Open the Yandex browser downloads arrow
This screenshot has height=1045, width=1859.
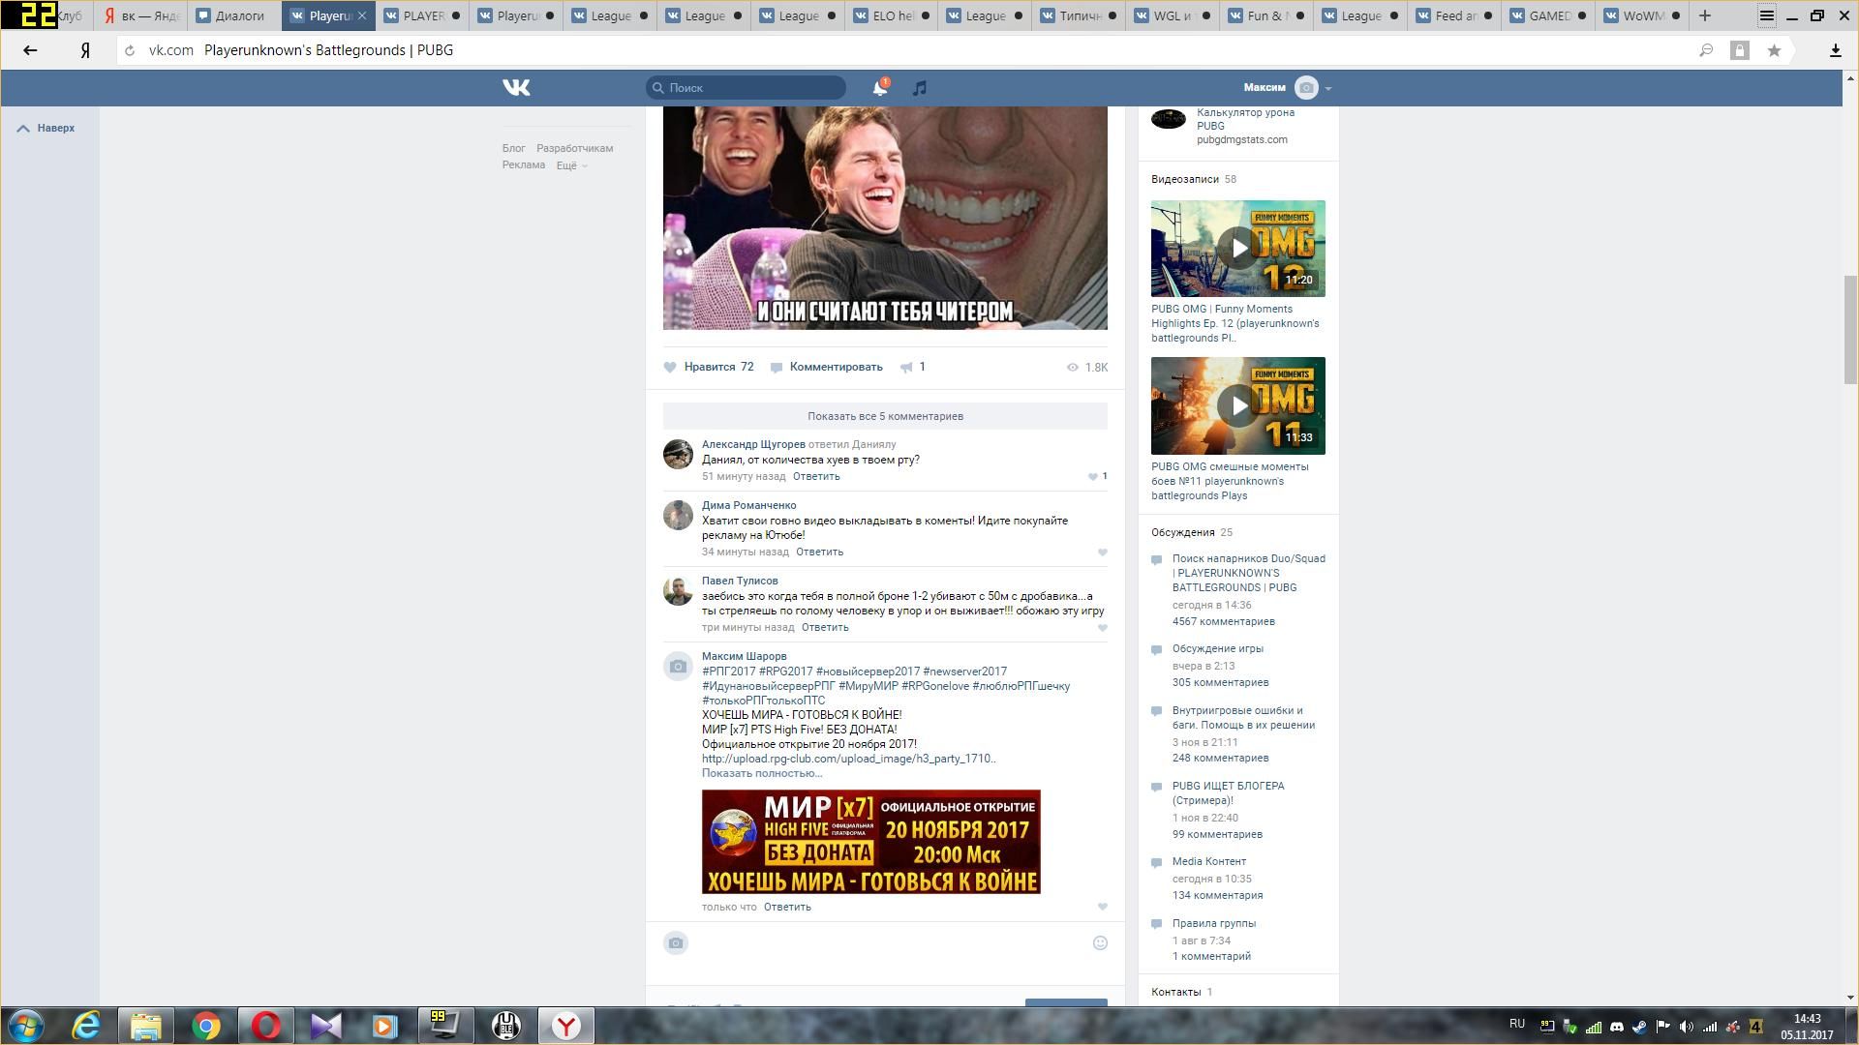coord(1835,50)
